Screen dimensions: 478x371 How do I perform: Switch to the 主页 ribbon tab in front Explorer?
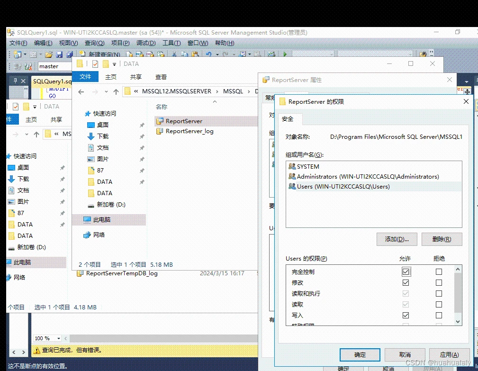tap(111, 77)
